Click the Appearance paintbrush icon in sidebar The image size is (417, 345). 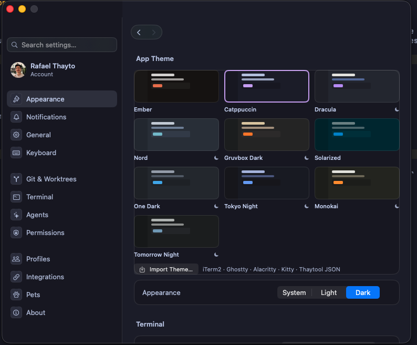(x=16, y=99)
